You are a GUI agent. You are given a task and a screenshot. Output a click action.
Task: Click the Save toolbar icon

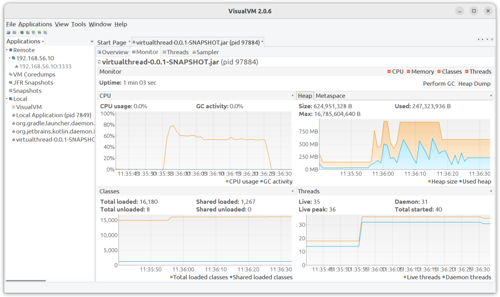(x=14, y=32)
